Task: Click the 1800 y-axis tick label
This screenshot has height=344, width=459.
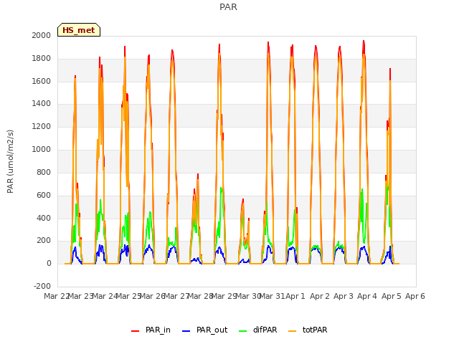Action: point(42,59)
